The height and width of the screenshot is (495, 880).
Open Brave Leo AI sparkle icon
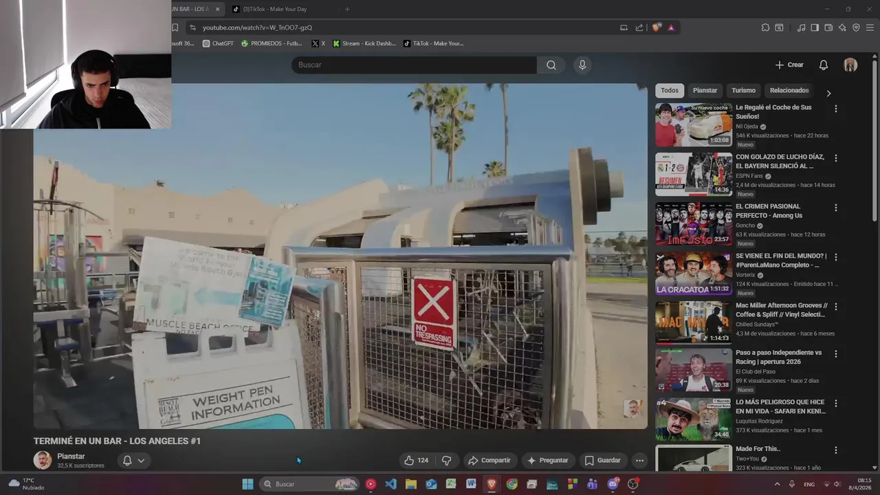842,27
